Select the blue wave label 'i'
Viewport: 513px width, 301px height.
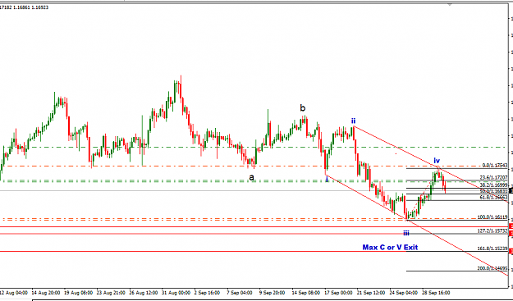[327, 179]
